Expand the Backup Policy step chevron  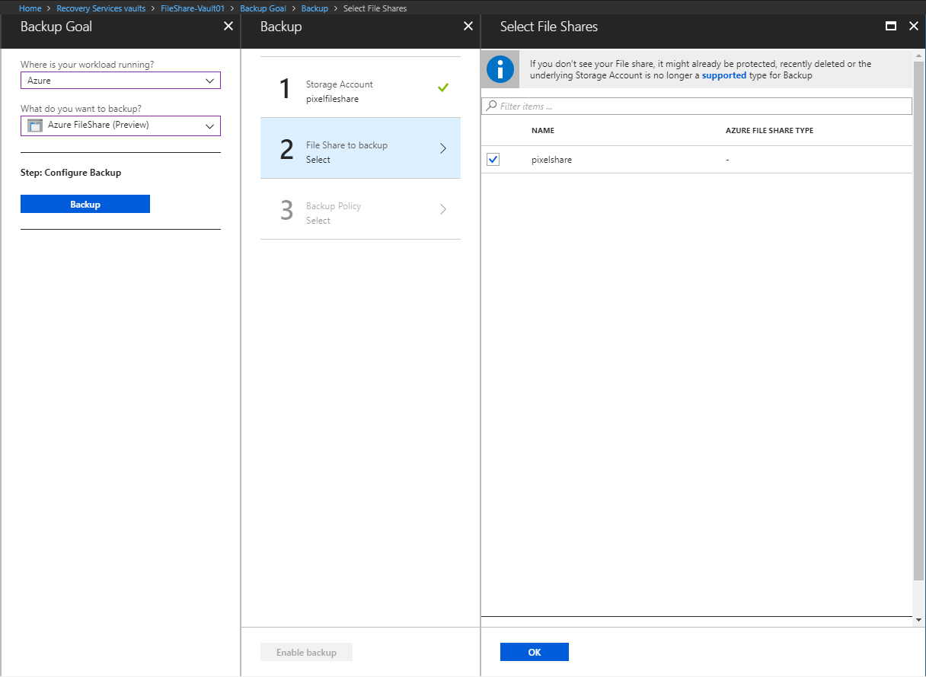coord(443,210)
